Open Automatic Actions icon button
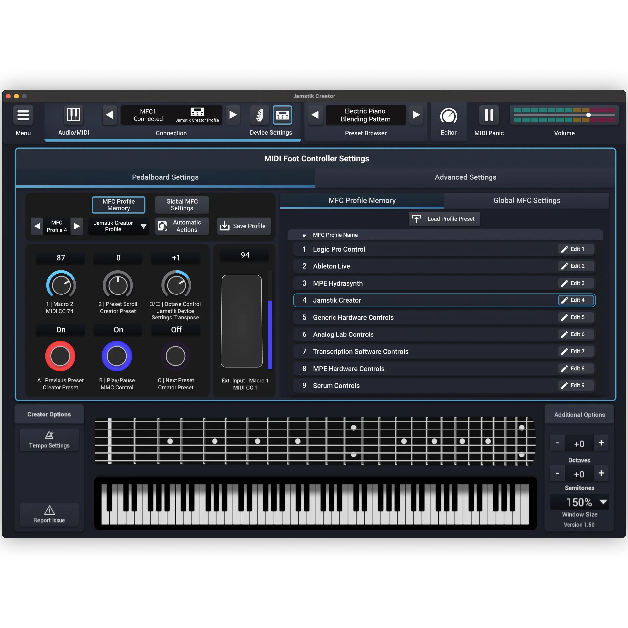This screenshot has width=628, height=628. click(182, 226)
